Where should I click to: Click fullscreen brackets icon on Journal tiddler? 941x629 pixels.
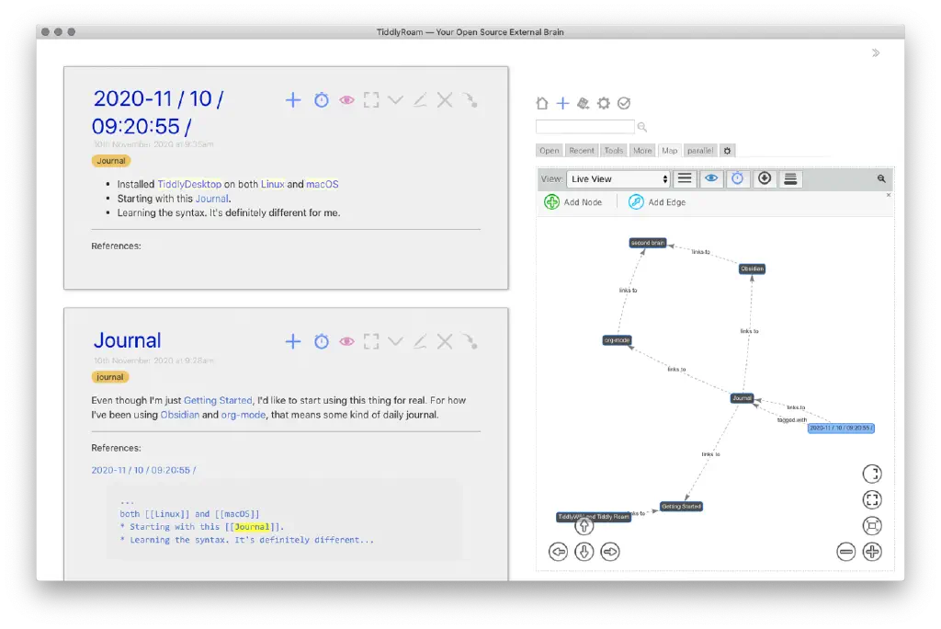pyautogui.click(x=371, y=341)
